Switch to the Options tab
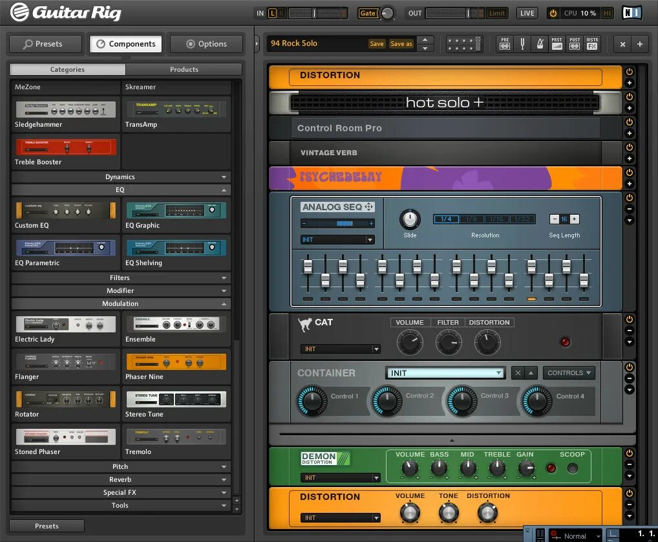 pos(206,44)
